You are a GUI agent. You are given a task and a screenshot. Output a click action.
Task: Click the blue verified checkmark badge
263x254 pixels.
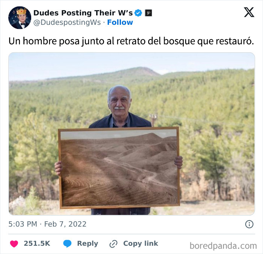(x=138, y=13)
